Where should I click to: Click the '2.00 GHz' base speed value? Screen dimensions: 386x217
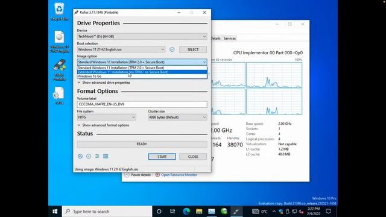click(x=285, y=124)
